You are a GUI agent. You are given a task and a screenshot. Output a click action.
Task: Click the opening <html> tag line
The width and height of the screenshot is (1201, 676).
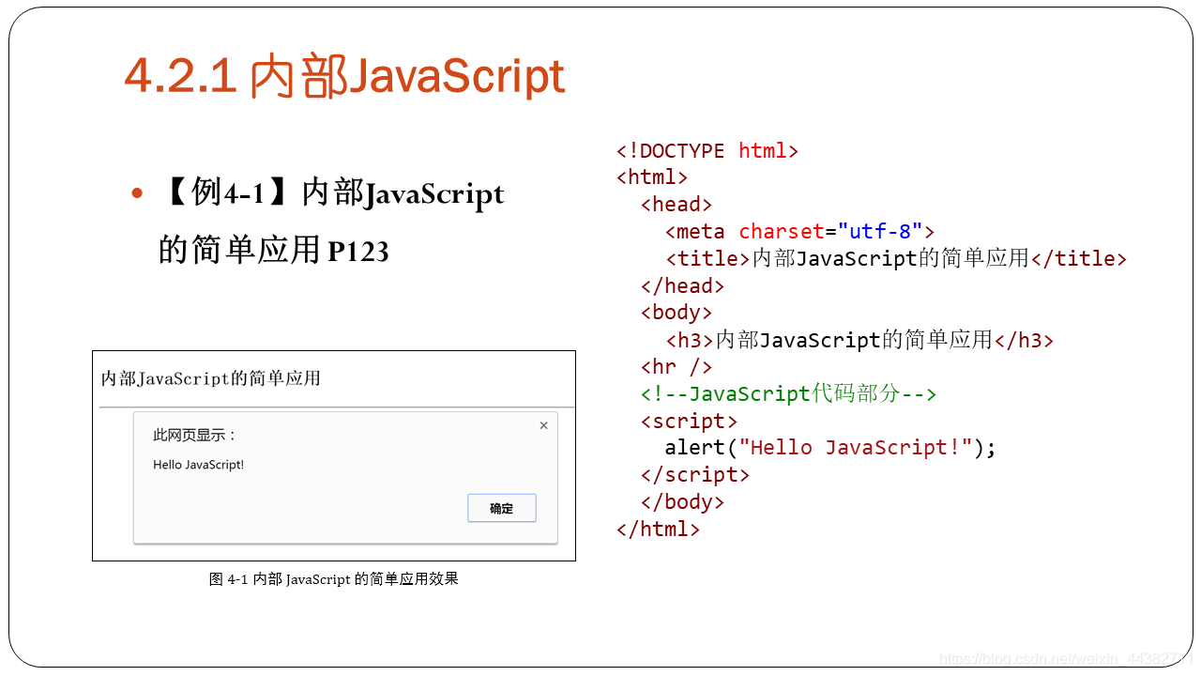[x=652, y=177]
